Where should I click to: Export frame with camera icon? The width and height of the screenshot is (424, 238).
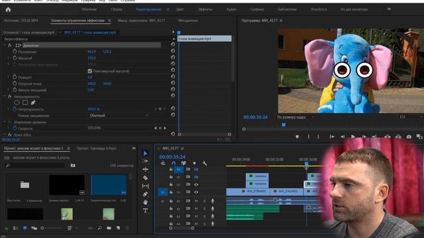[x=409, y=137]
